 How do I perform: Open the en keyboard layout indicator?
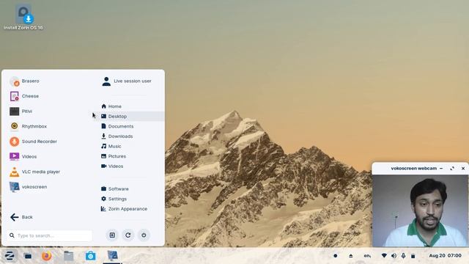coord(367,256)
